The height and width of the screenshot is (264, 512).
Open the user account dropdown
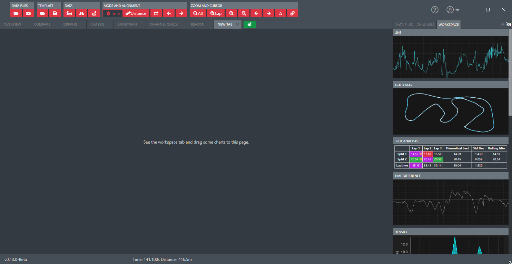click(453, 10)
